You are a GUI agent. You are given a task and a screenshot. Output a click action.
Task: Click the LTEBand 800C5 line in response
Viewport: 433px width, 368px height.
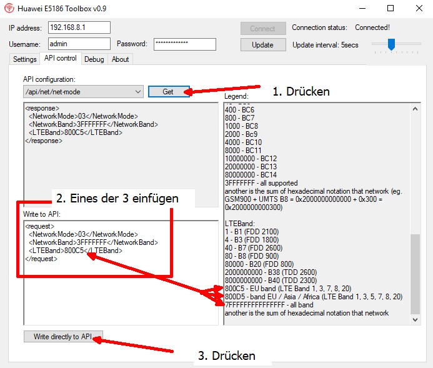[76, 132]
